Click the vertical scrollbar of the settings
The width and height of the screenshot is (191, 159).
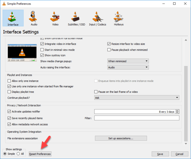click(x=186, y=104)
